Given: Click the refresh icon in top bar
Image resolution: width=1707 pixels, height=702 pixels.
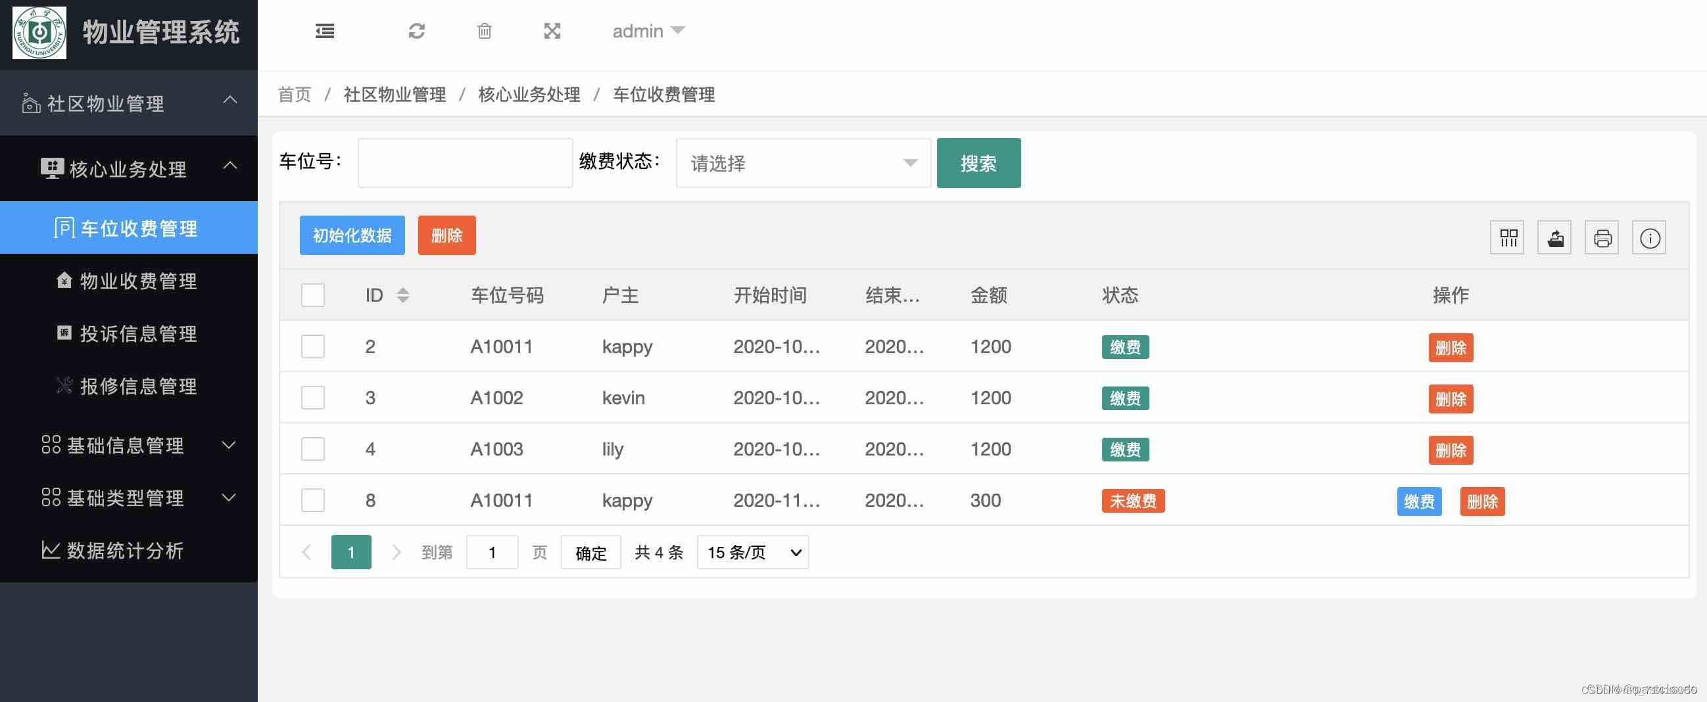Looking at the screenshot, I should pos(416,31).
